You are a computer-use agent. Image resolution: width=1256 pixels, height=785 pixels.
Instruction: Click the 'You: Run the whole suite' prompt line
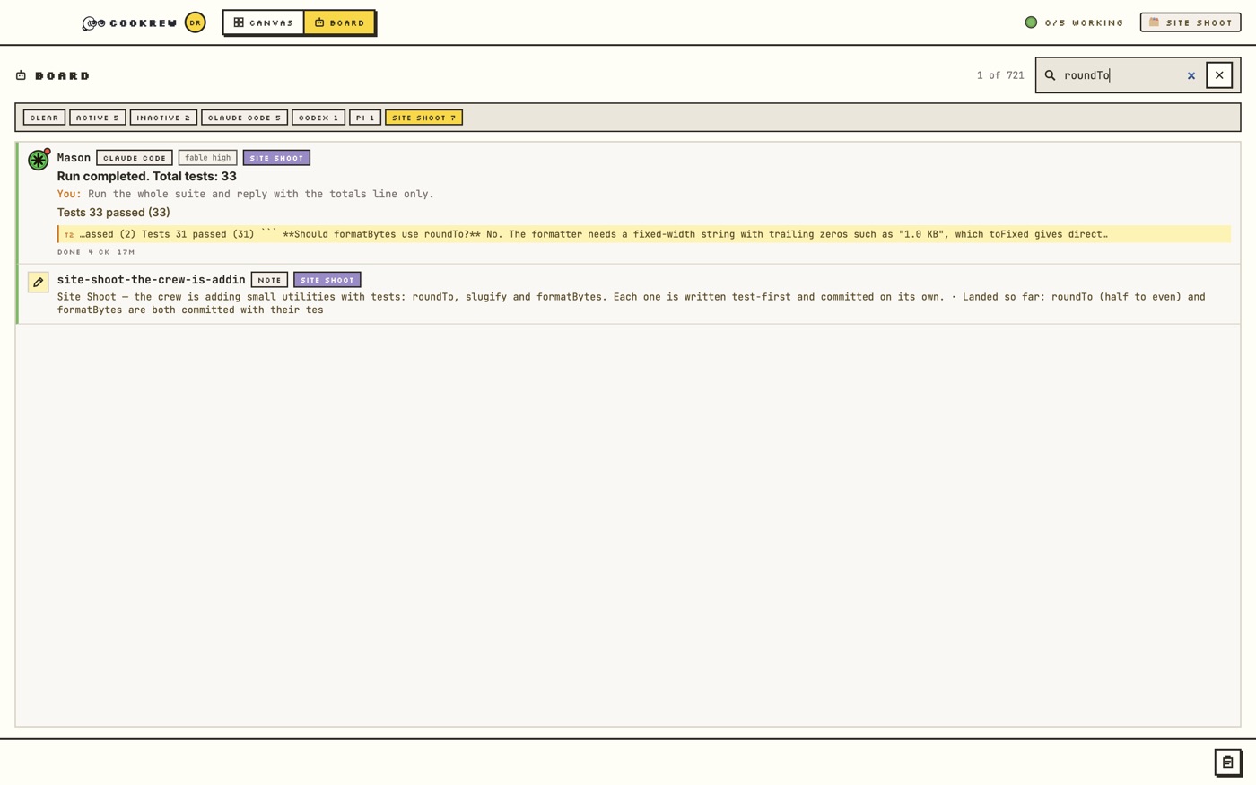245,194
